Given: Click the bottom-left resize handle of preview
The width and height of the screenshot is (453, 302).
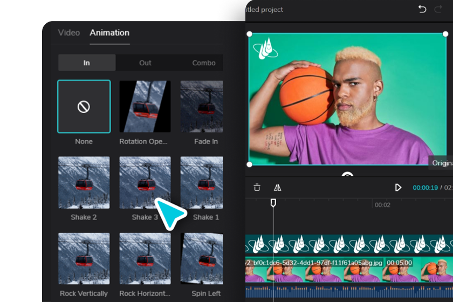Looking at the screenshot, I should (x=249, y=164).
